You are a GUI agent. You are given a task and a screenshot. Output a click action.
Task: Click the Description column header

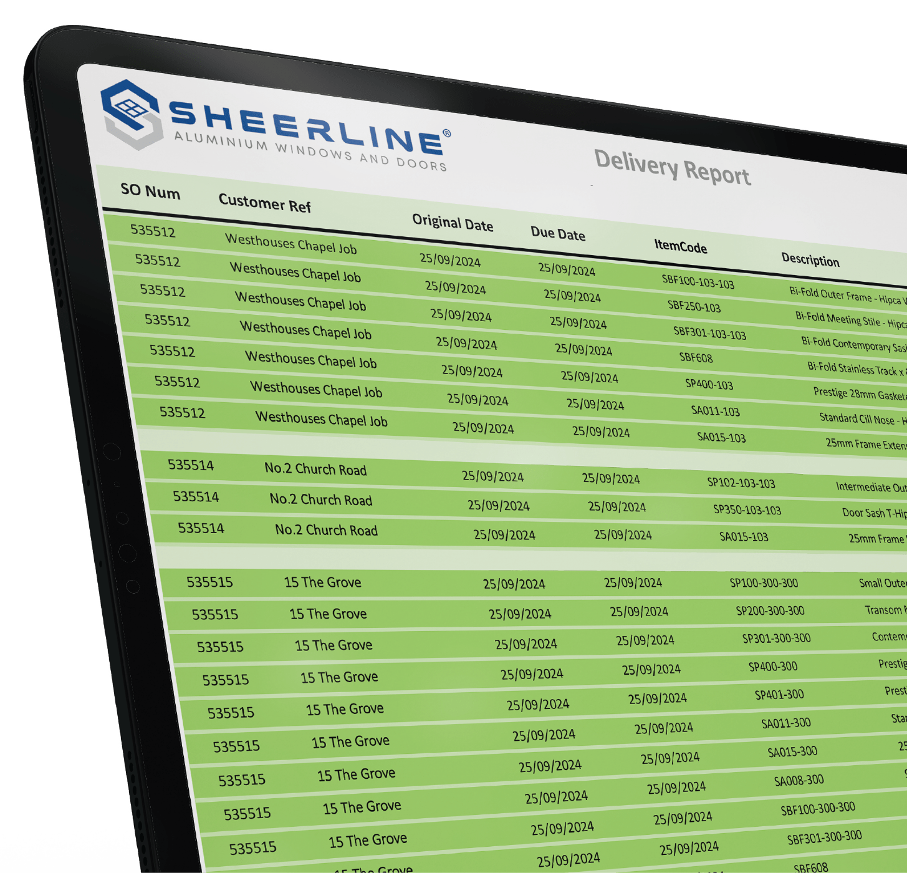pyautogui.click(x=810, y=259)
